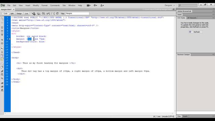
Task: Click the Preview in browser globe icon
Action: pyautogui.click(x=39, y=13)
